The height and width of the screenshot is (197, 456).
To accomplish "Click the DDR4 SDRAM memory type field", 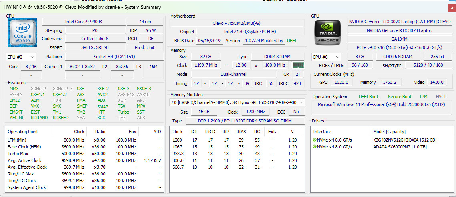I will pos(278,57).
